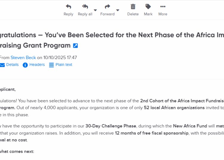Expand the Forward options dropdown arrow
This screenshot has width=224, height=160.
[x=118, y=10]
